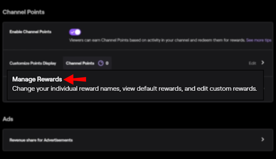Click the Ads section heading
The height and width of the screenshot is (159, 276).
coord(8,119)
